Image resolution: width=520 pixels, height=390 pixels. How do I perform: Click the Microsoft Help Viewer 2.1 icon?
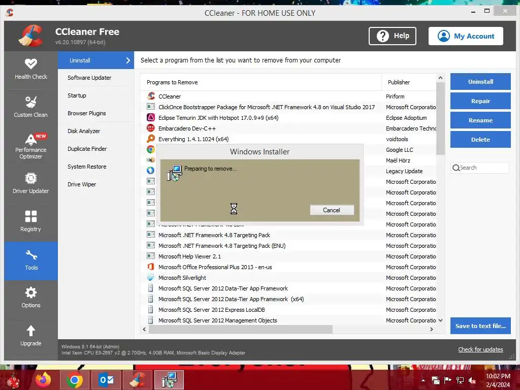[151, 256]
